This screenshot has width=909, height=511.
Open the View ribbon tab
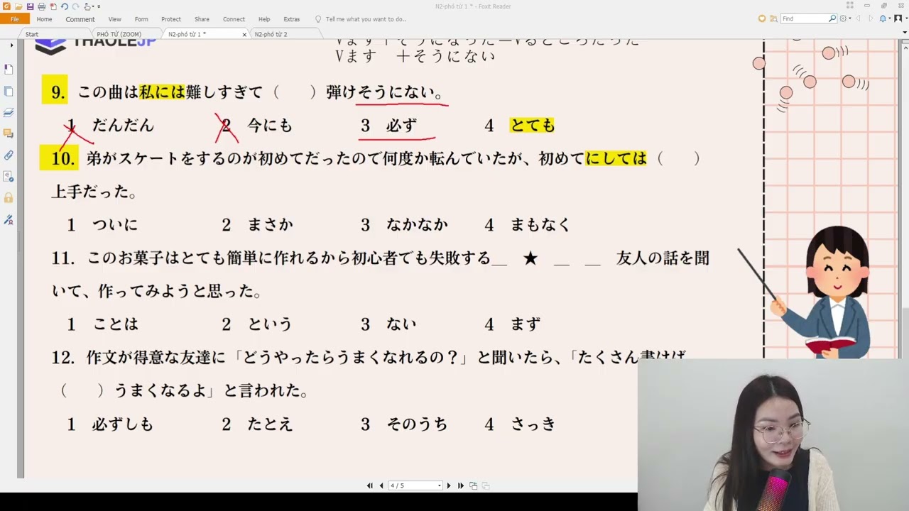coord(114,19)
